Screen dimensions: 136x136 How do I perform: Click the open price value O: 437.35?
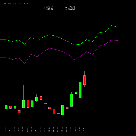(x=48, y=9)
